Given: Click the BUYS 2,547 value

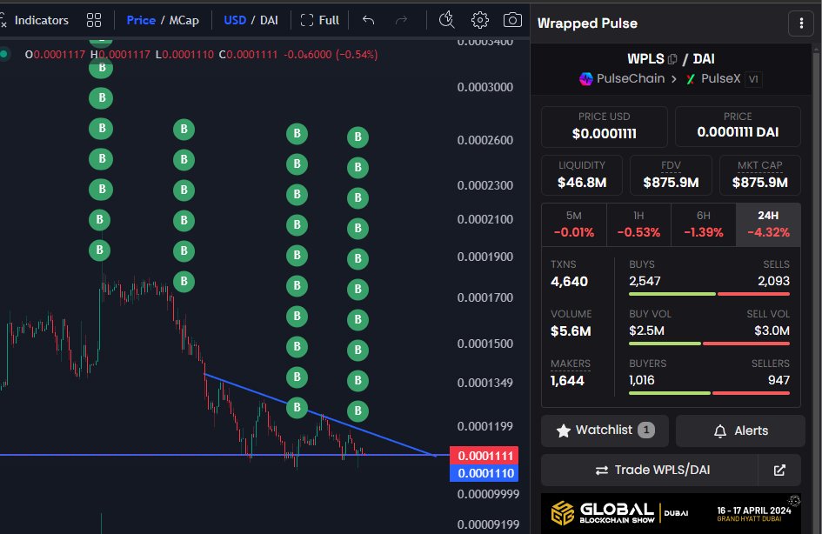Looking at the screenshot, I should click(x=645, y=281).
